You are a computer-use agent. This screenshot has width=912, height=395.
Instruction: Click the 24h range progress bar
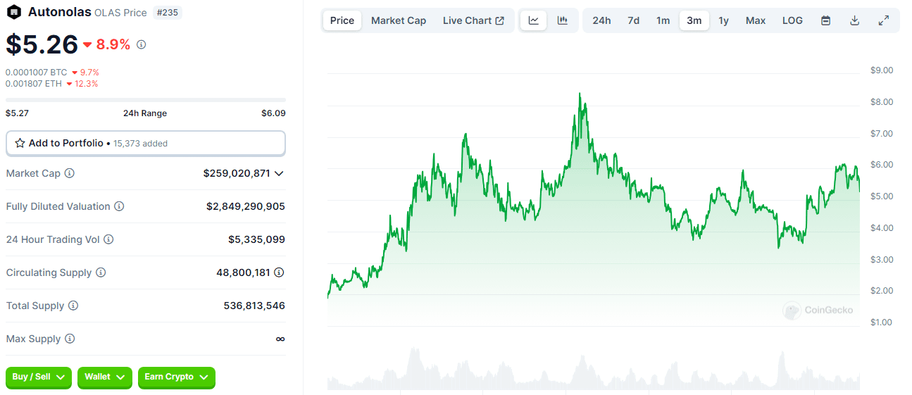(146, 100)
